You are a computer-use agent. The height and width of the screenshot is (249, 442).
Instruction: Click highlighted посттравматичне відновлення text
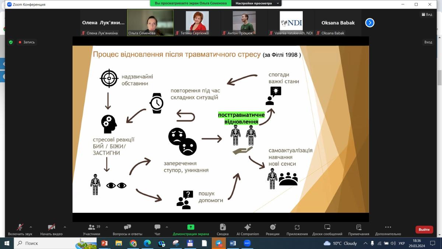(242, 118)
